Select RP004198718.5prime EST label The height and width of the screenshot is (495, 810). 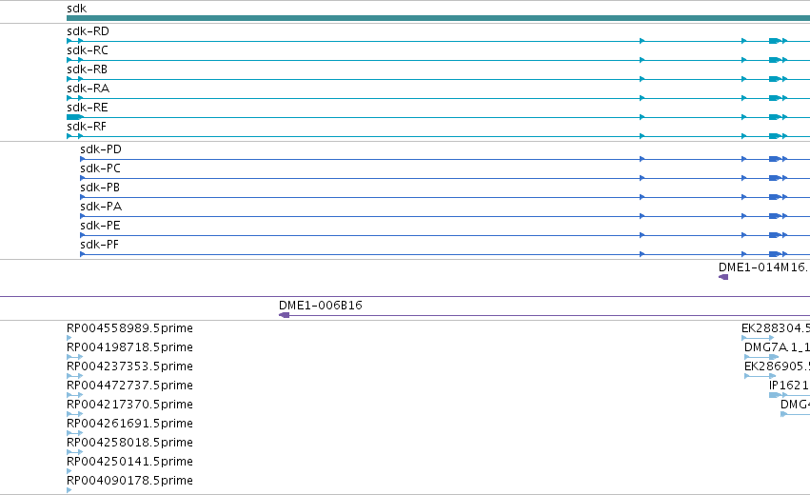[x=129, y=347]
